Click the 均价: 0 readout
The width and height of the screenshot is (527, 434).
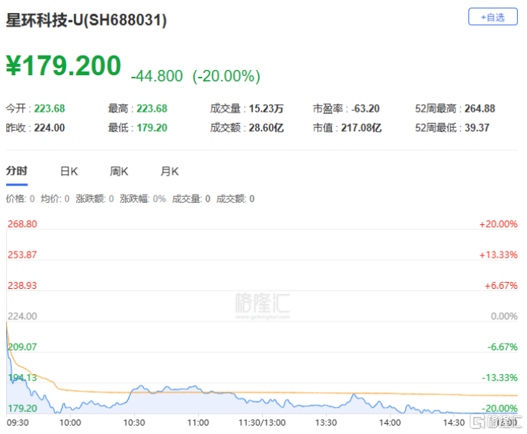55,199
